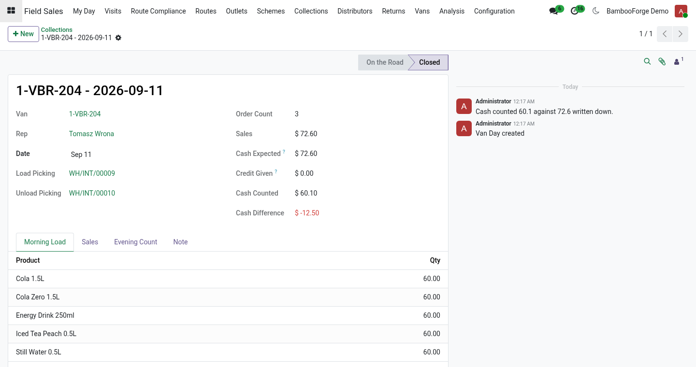Screen dimensions: 696x367
Task: Open the Route Compliance menu
Action: (159, 11)
